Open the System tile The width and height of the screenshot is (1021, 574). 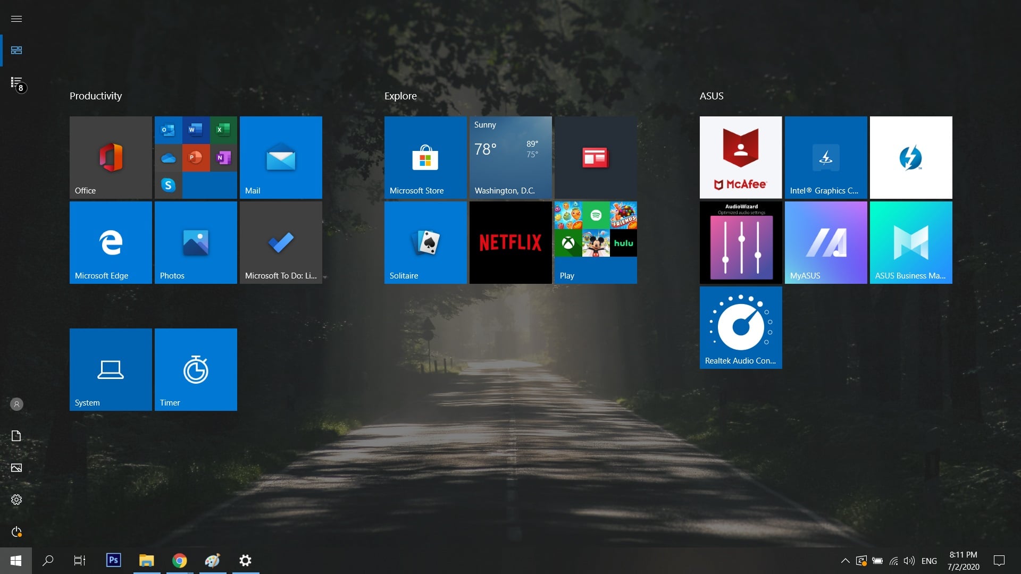click(111, 369)
